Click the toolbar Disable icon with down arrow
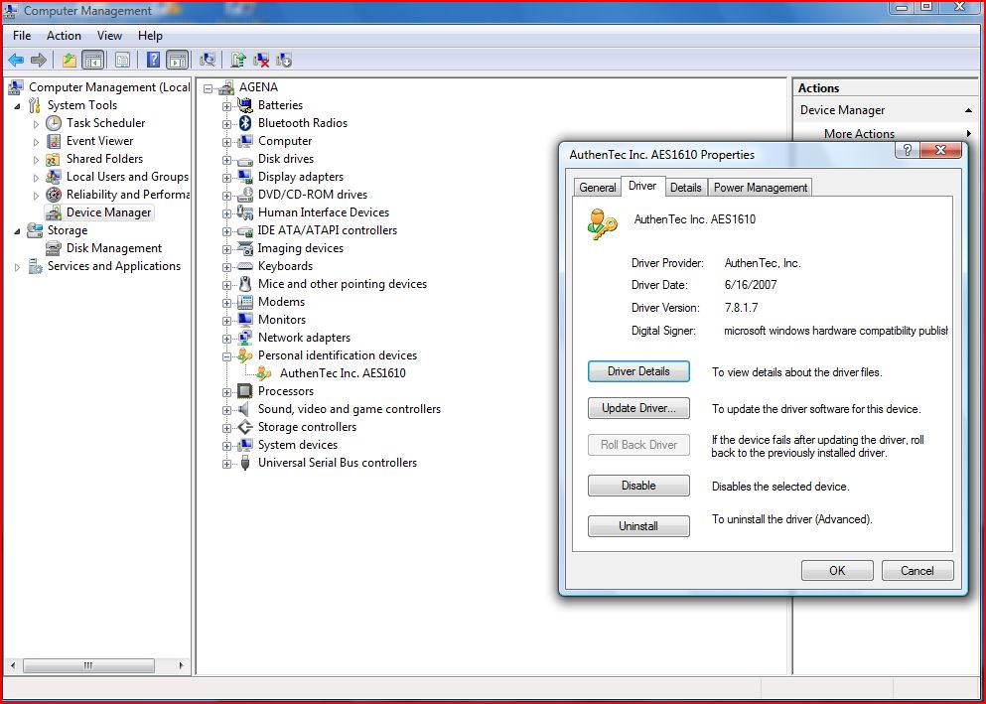The height and width of the screenshot is (704, 986). pyautogui.click(x=284, y=61)
